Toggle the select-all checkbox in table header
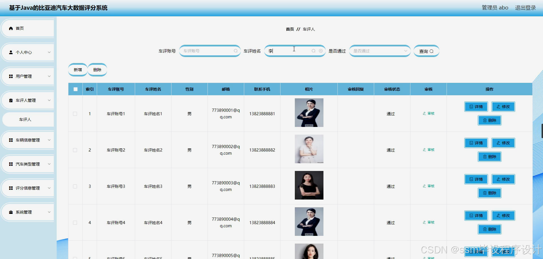543x259 pixels. point(75,89)
